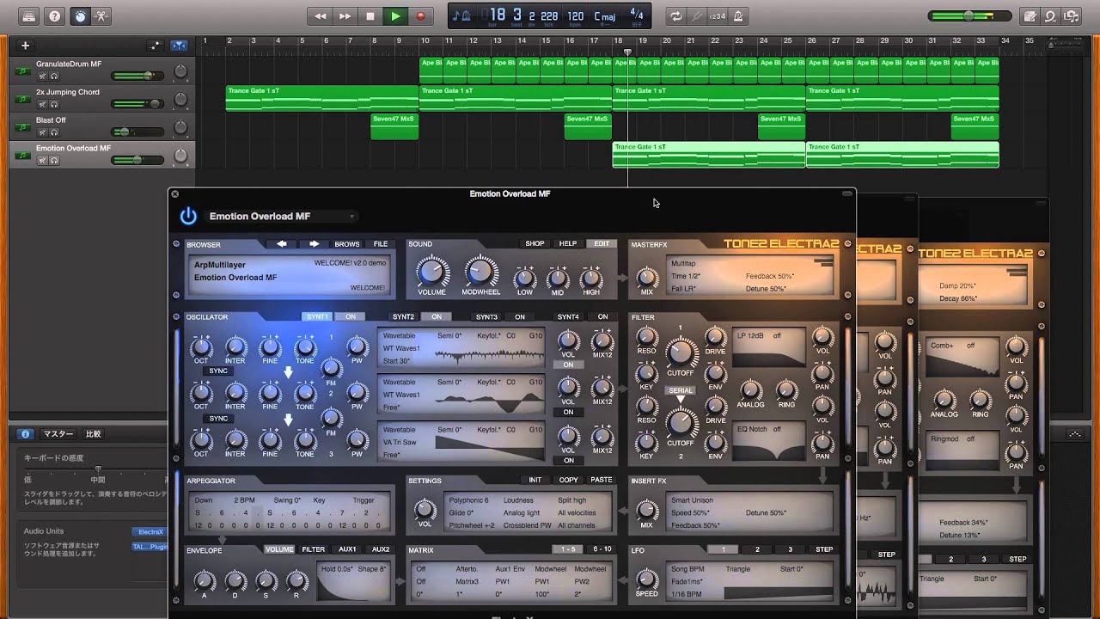
Task: Toggle the 1234 count-in
Action: [718, 15]
